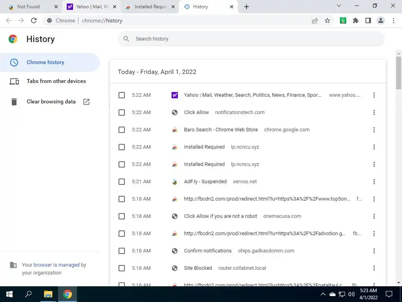Viewport: 402px width, 302px height.
Task: Tick checkbox for Click Allow if you are not a robot
Action: 122,216
